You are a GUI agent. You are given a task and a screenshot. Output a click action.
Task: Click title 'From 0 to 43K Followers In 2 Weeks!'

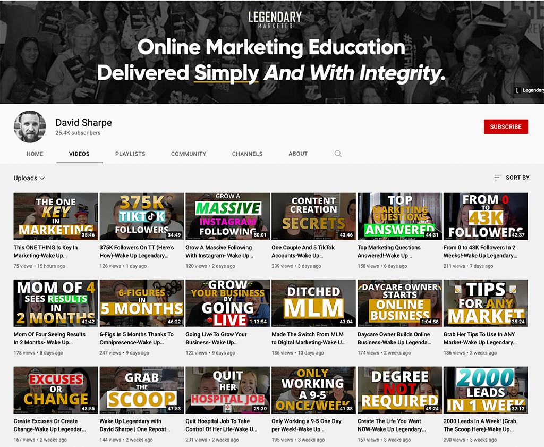coord(480,251)
